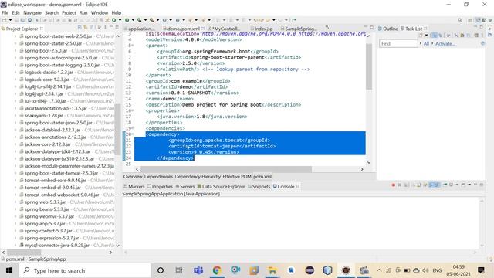Expand the tomcat-embed-core-9.0.46.jar node
This screenshot has height=278, width=494.
click(x=15, y=180)
